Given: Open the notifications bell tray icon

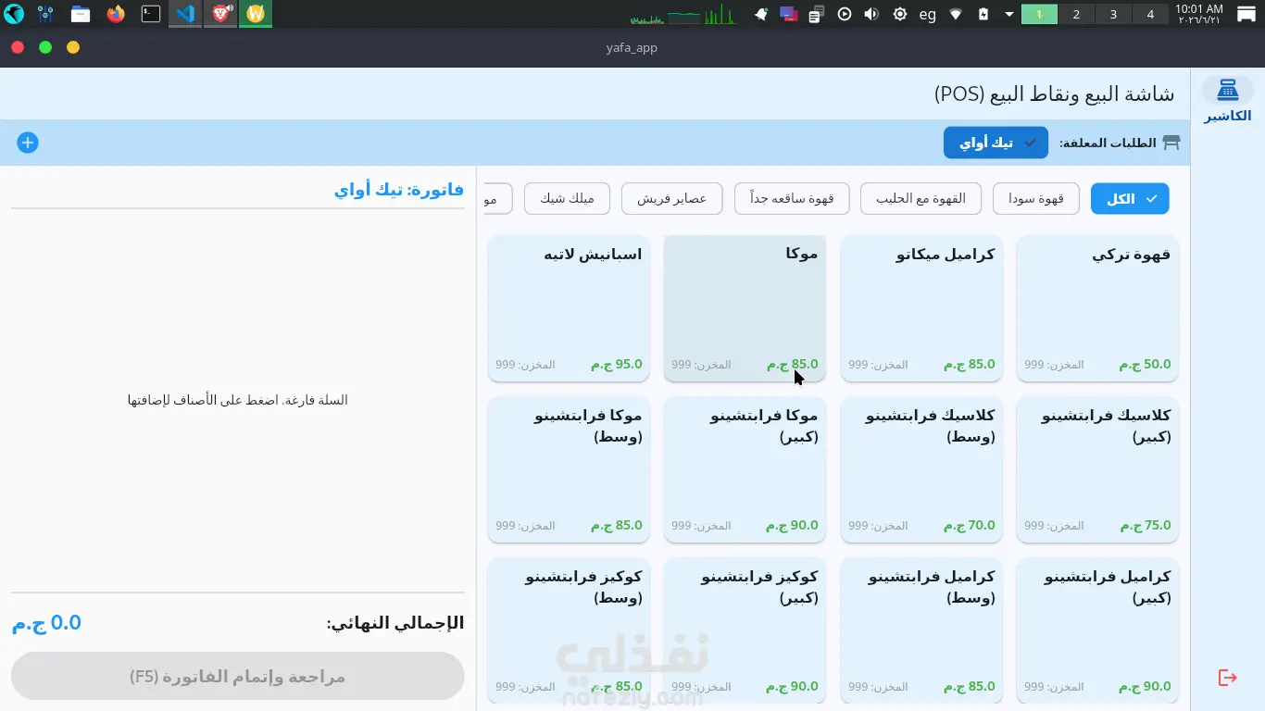Looking at the screenshot, I should coord(761,14).
